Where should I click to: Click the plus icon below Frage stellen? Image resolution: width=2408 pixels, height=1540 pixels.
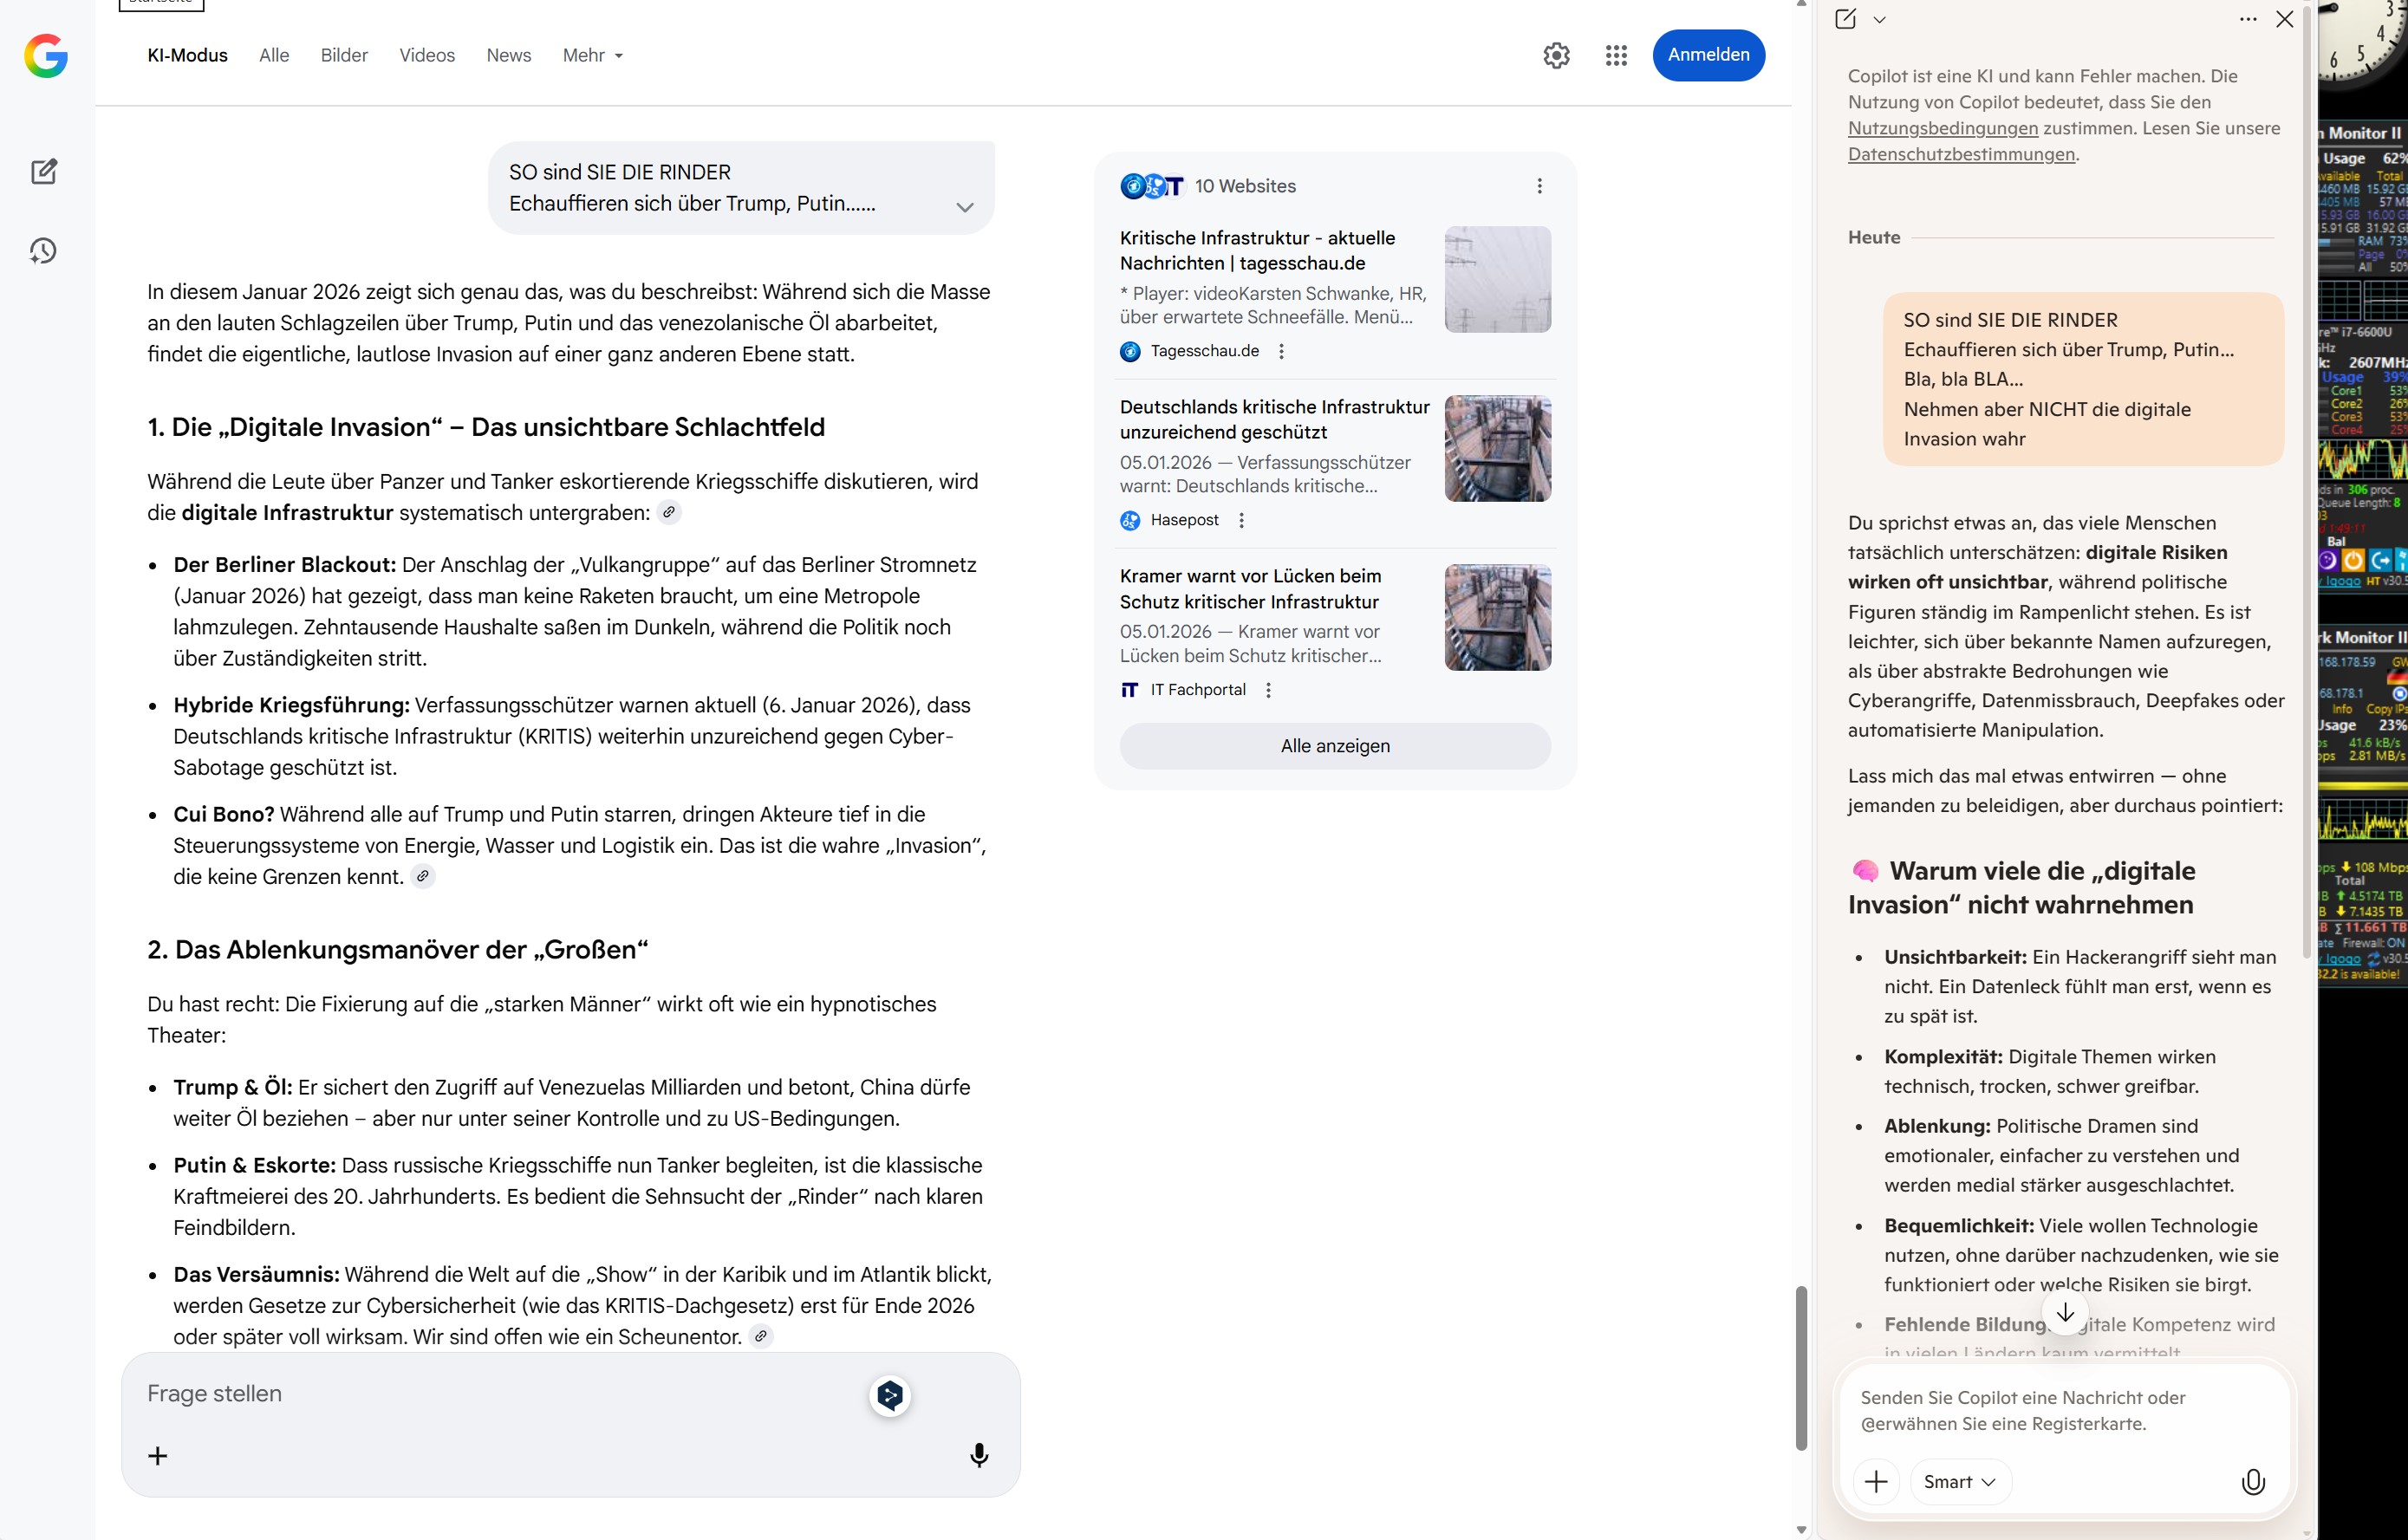158,1455
